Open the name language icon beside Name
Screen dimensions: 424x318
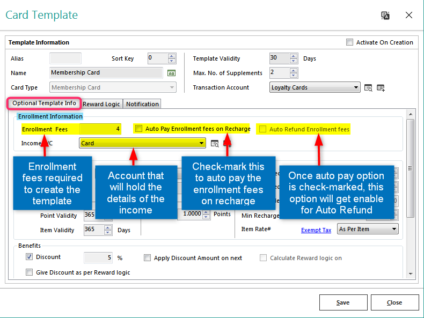[171, 73]
